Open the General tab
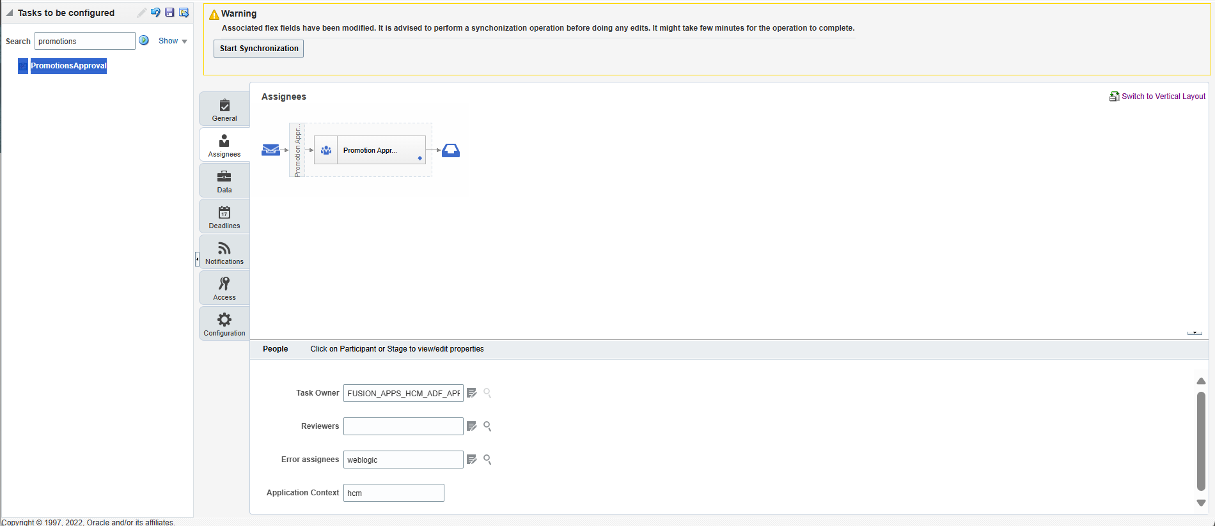The height and width of the screenshot is (526, 1215). pyautogui.click(x=224, y=109)
